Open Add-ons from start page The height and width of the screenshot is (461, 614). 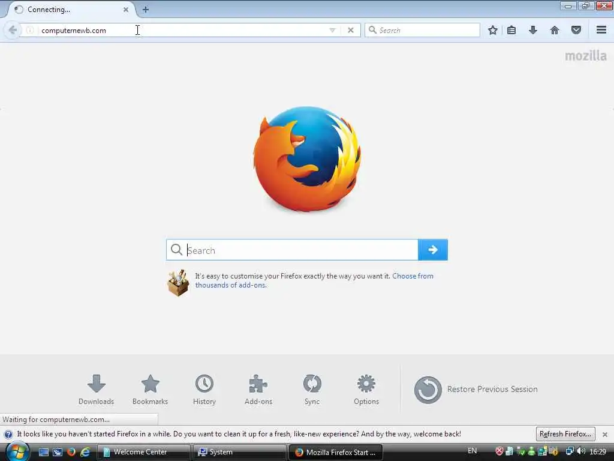point(258,390)
